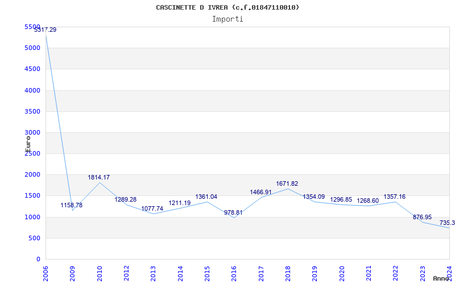The width and height of the screenshot is (455, 284).
Task: Select the 2014 year axis label
Action: tap(180, 274)
